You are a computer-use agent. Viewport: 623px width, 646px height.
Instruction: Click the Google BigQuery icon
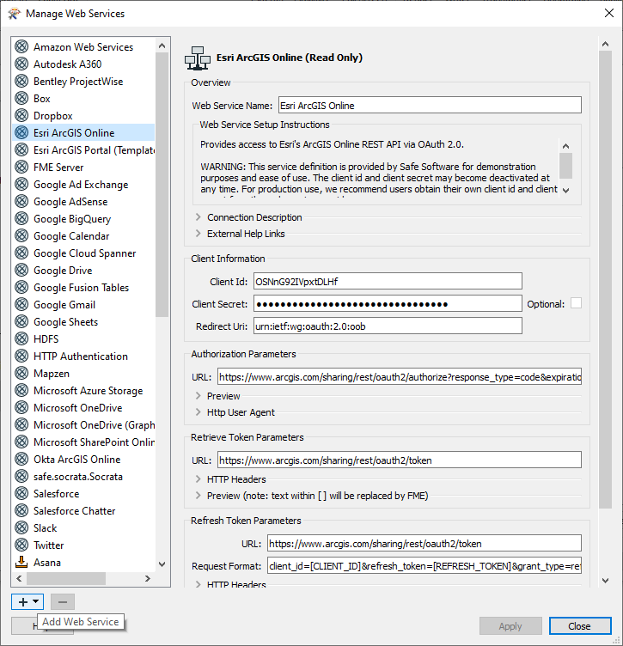[x=21, y=218]
